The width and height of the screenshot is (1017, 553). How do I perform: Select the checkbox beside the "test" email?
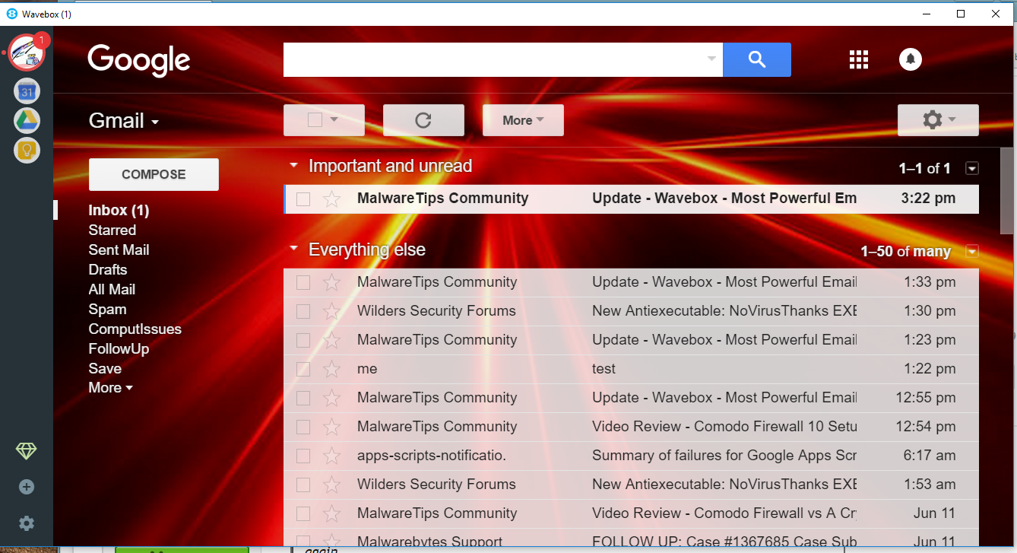[x=303, y=370]
